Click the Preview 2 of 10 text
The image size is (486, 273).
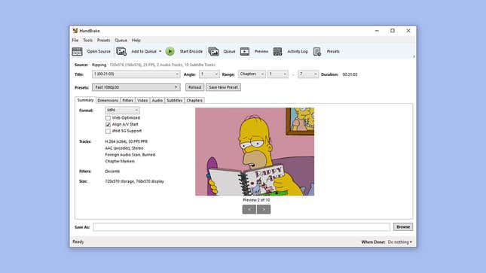[x=256, y=200]
